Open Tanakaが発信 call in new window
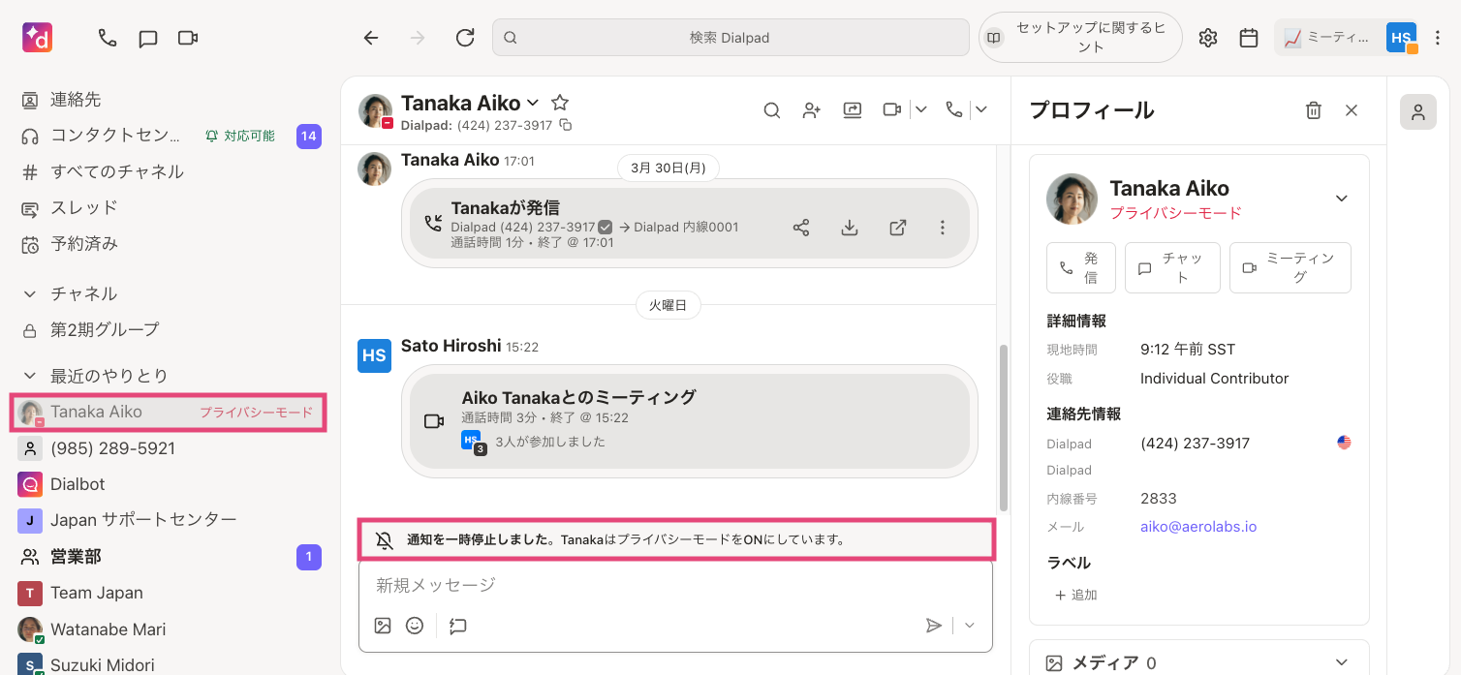 click(x=898, y=228)
